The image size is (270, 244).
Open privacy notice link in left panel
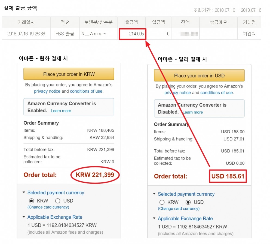47,91
